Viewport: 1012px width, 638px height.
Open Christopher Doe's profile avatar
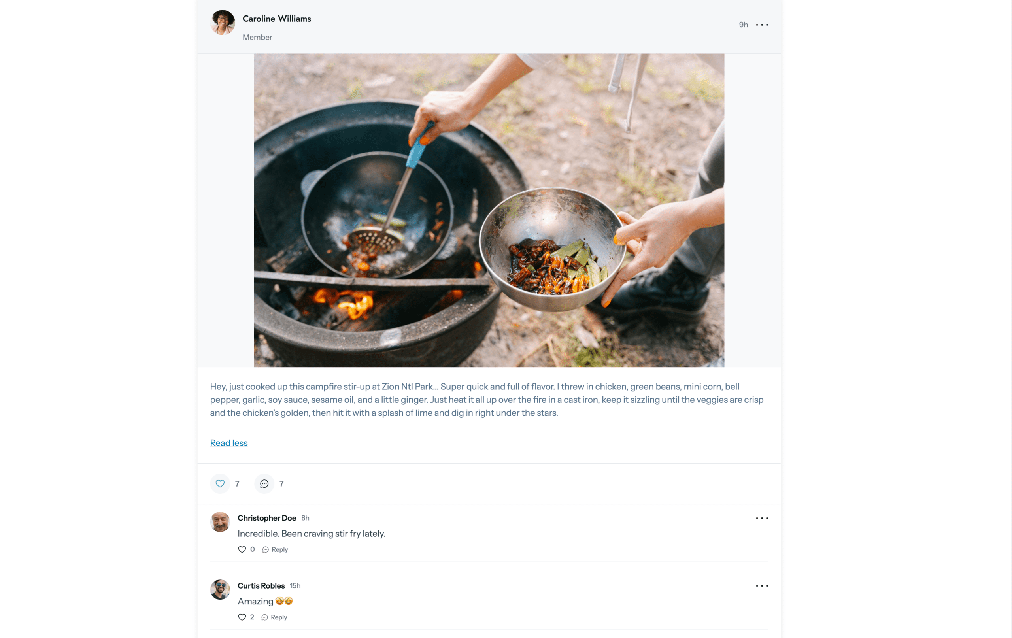tap(220, 523)
